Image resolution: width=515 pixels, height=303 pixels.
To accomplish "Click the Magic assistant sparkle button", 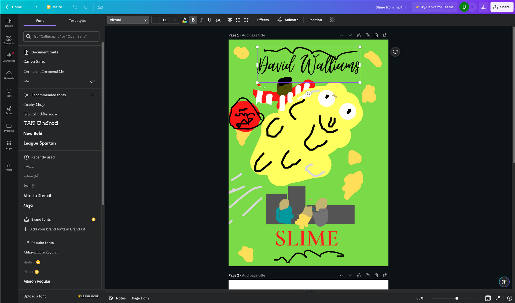I will (x=504, y=282).
